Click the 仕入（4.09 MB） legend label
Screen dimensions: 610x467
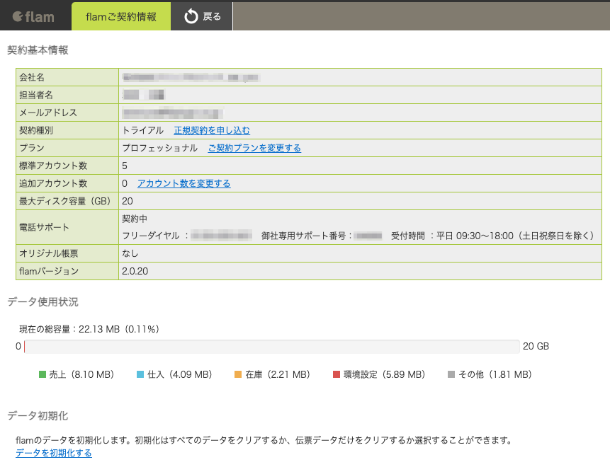[180, 374]
